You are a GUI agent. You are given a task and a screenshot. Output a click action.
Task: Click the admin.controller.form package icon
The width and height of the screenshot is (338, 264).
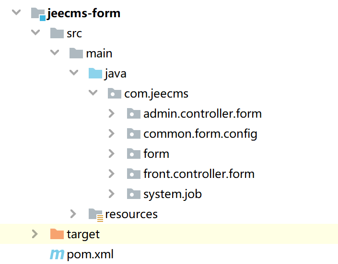[134, 113]
